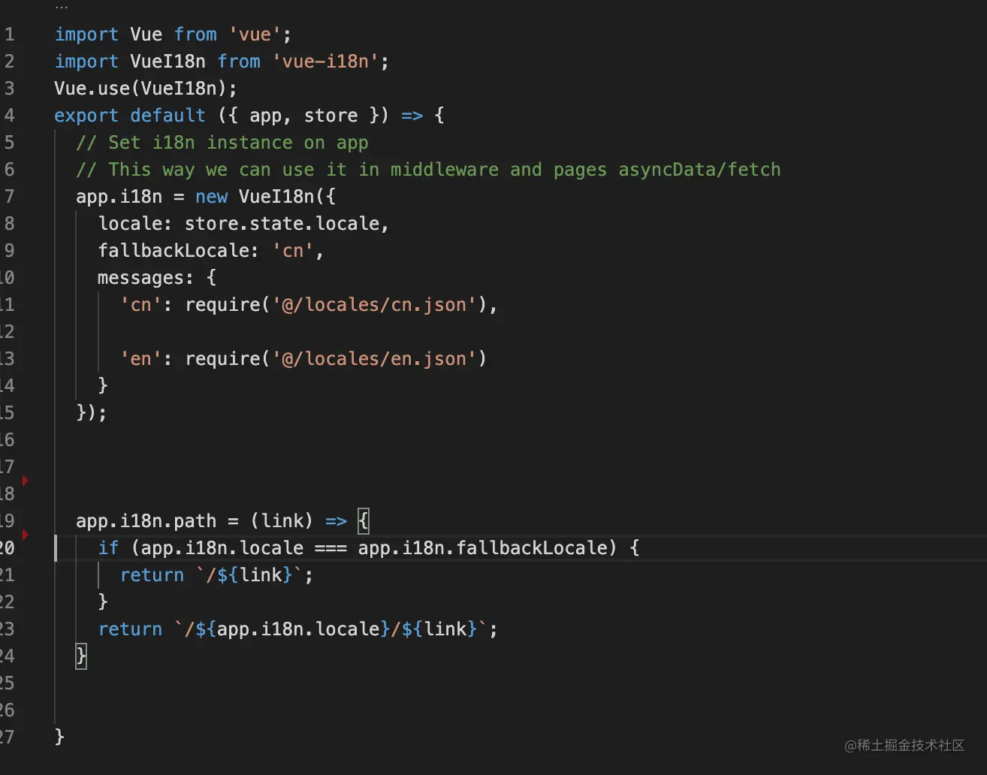Image resolution: width=987 pixels, height=775 pixels.
Task: Click the from keyword on line 2
Action: click(239, 62)
